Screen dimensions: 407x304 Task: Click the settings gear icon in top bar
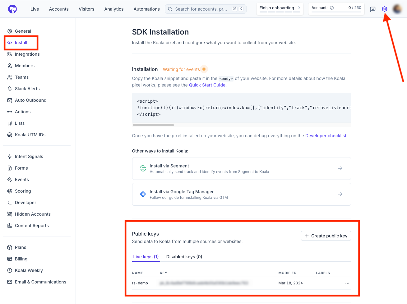(x=385, y=9)
